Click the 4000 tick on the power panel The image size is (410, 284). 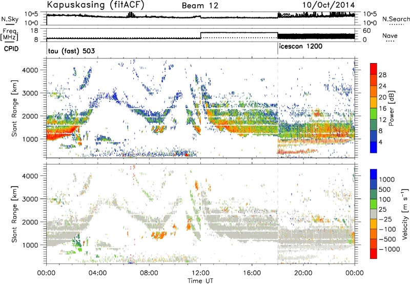30,70
